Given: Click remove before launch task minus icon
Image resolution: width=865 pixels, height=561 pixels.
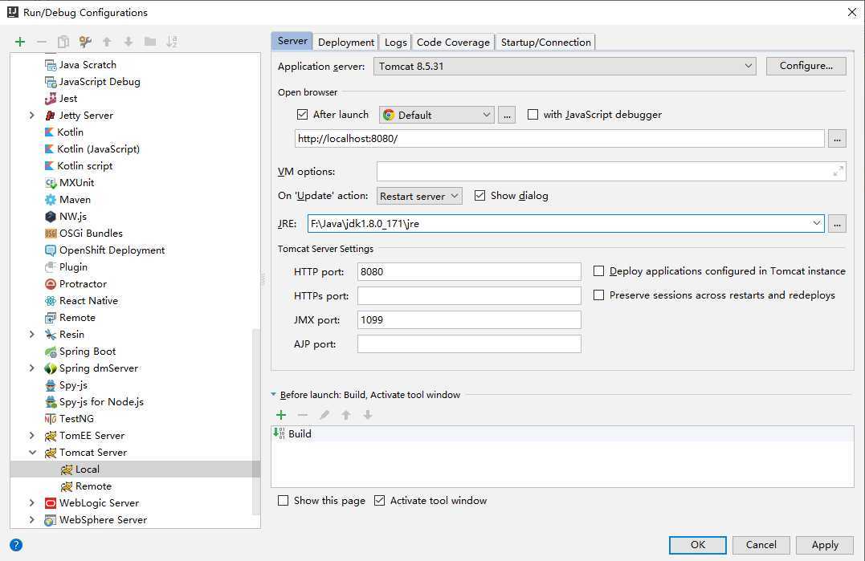Looking at the screenshot, I should click(302, 415).
